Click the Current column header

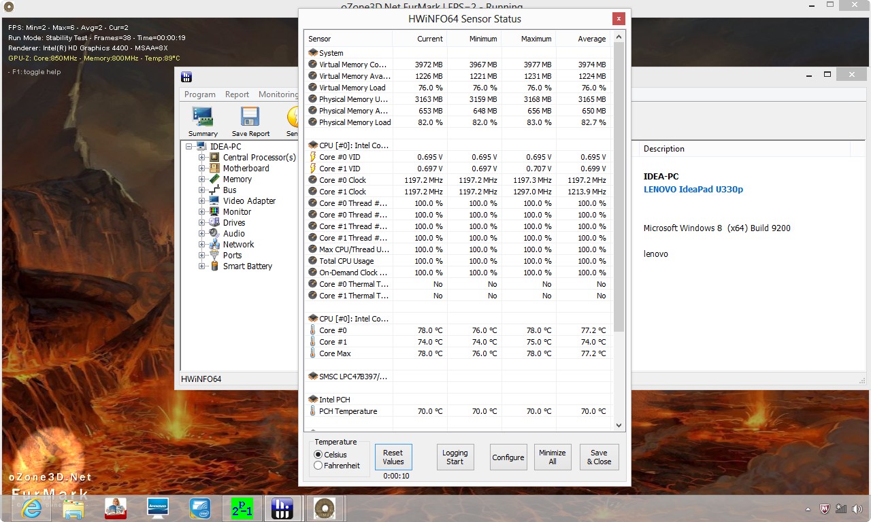tap(420, 39)
